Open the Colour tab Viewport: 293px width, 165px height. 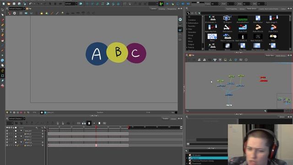pyautogui.click(x=283, y=9)
